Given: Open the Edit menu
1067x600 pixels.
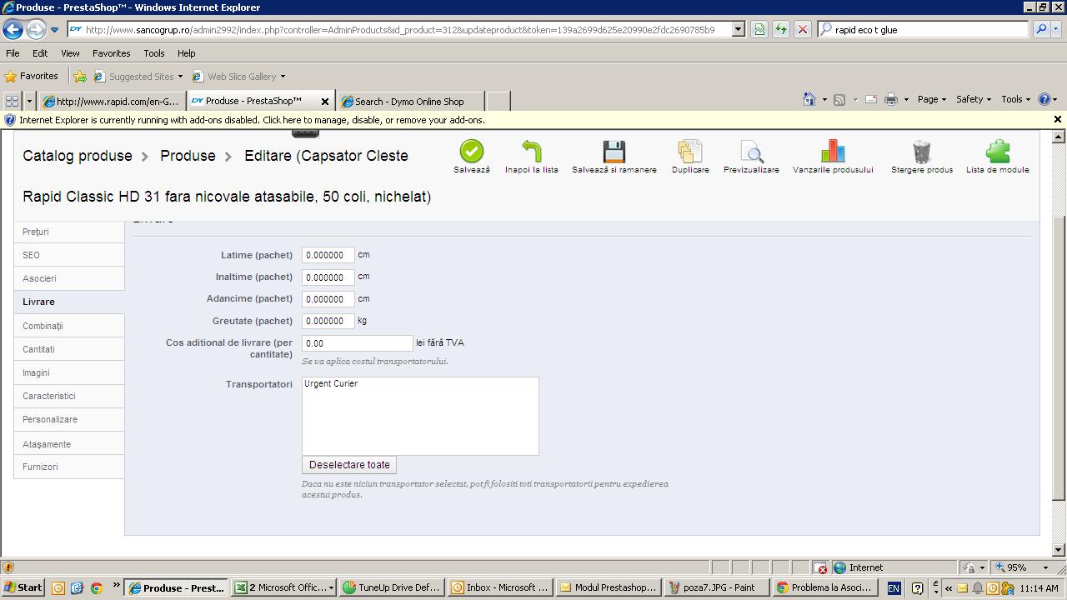Looking at the screenshot, I should click(40, 52).
